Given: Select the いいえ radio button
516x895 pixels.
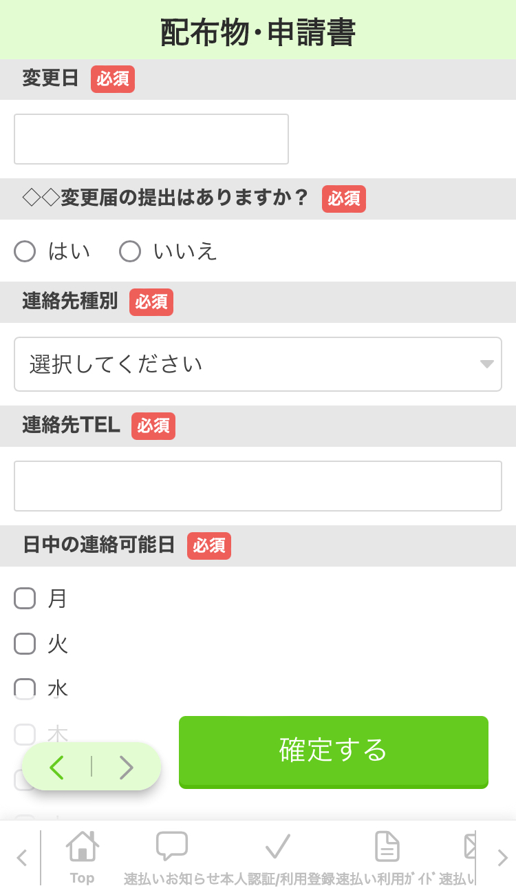Looking at the screenshot, I should pyautogui.click(x=130, y=252).
